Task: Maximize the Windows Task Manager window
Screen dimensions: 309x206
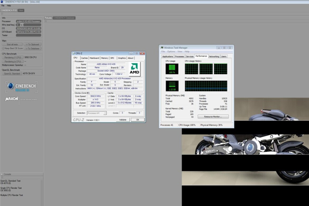Action: tap(224, 48)
